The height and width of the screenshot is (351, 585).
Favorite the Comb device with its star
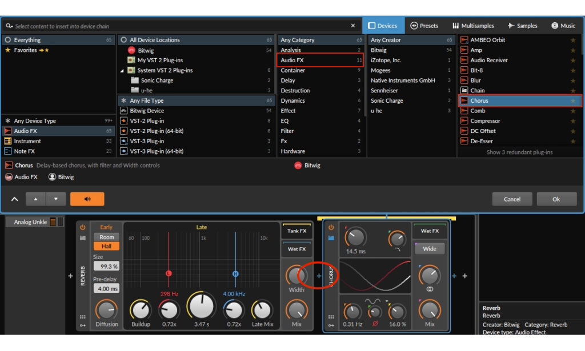573,111
